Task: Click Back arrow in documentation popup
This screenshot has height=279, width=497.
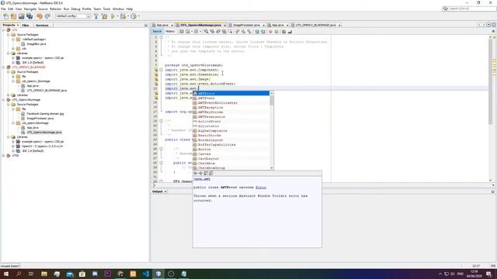Action: click(196, 174)
